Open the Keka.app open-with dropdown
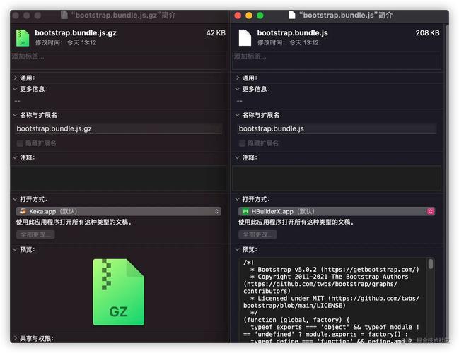This screenshot has height=353, width=459. click(x=119, y=211)
